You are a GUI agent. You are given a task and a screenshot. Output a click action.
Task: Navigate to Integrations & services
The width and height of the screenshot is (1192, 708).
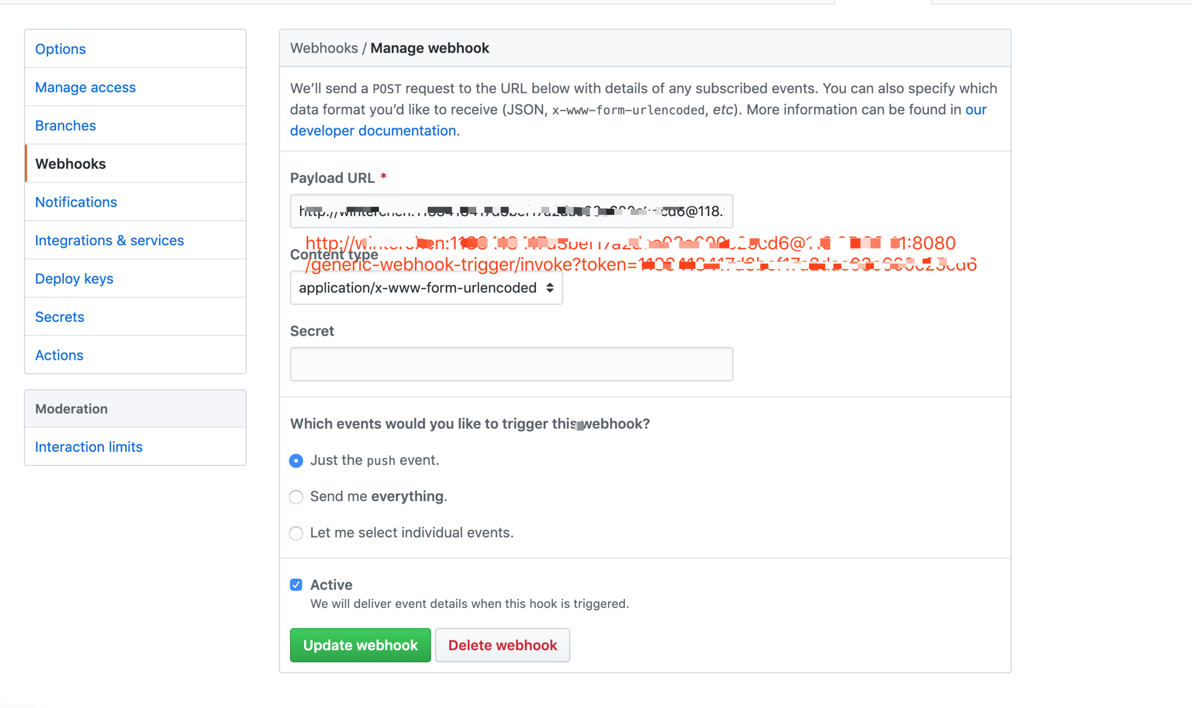click(x=109, y=240)
